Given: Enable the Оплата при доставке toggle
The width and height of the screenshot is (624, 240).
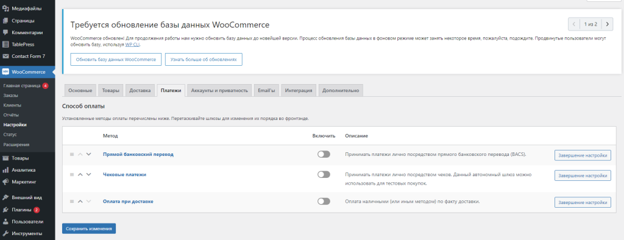Looking at the screenshot, I should coord(324,202).
